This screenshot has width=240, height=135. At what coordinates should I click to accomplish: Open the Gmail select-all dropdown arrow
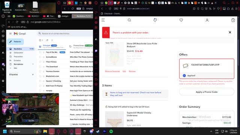coord(42,40)
